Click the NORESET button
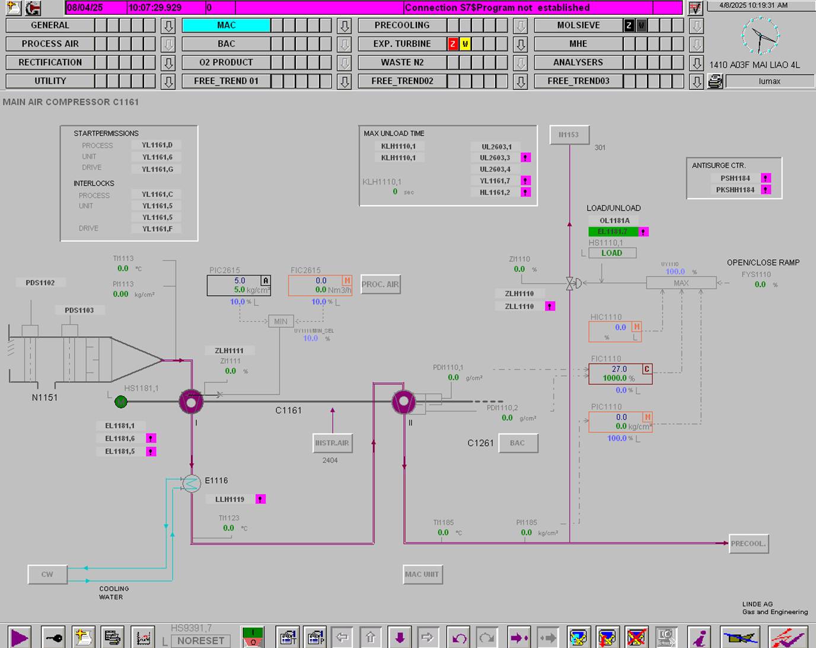The image size is (816, 648). (200, 641)
